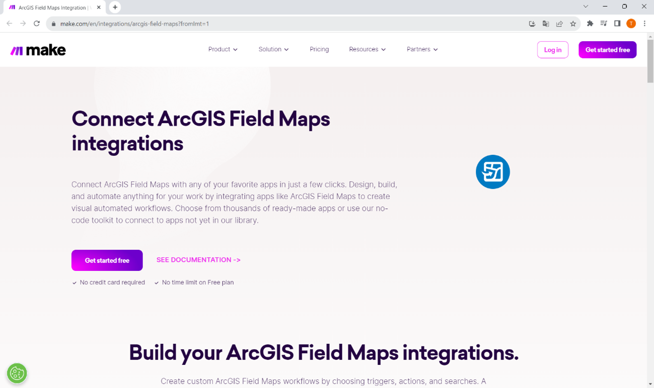Open the media controls icon in toolbar
Viewport: 654px width, 388px height.
pos(604,24)
